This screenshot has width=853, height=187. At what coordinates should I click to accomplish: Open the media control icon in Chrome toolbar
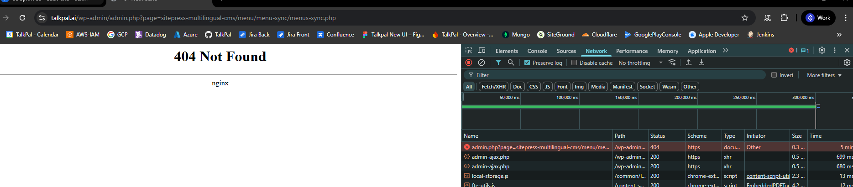pos(768,18)
